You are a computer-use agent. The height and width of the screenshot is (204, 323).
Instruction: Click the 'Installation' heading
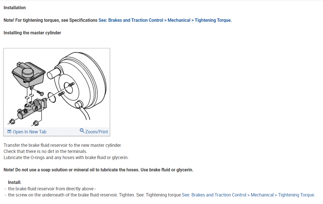click(x=14, y=8)
